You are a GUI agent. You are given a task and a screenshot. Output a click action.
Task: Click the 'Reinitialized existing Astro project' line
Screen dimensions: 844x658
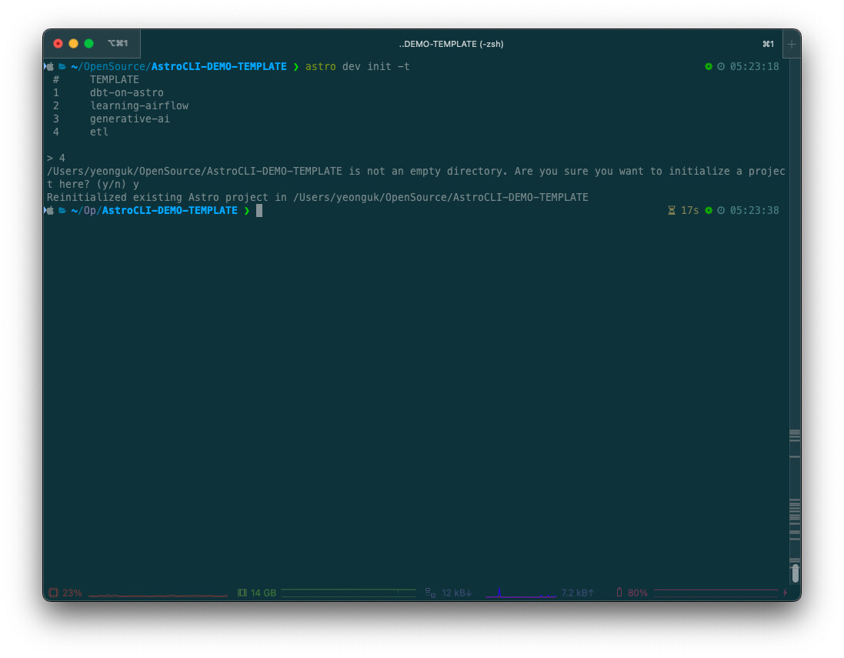318,198
